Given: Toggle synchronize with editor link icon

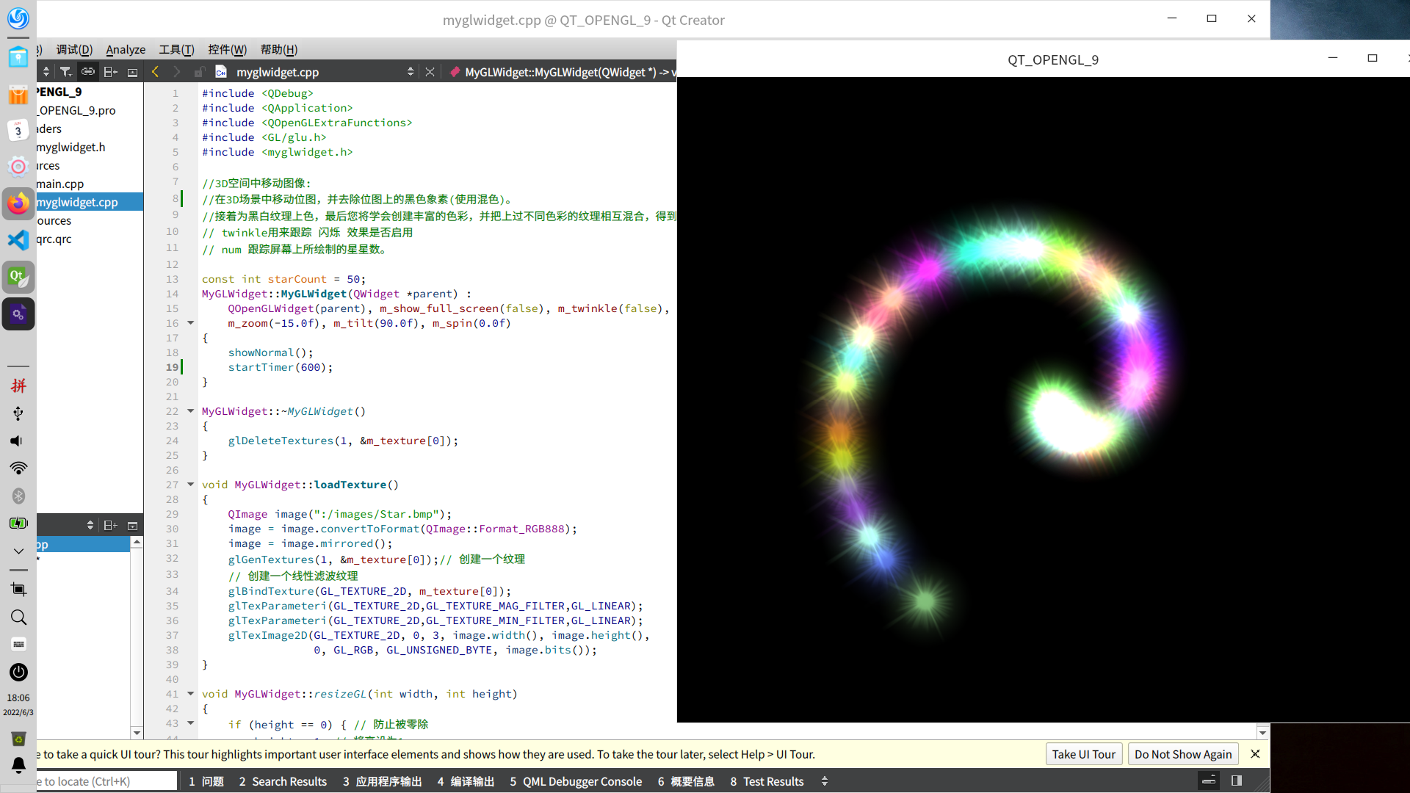Looking at the screenshot, I should tap(88, 72).
